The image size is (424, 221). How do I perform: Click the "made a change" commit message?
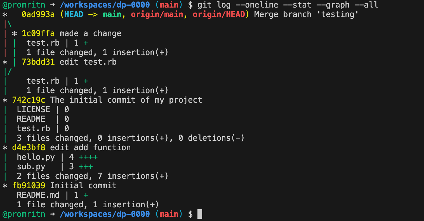tap(90, 33)
